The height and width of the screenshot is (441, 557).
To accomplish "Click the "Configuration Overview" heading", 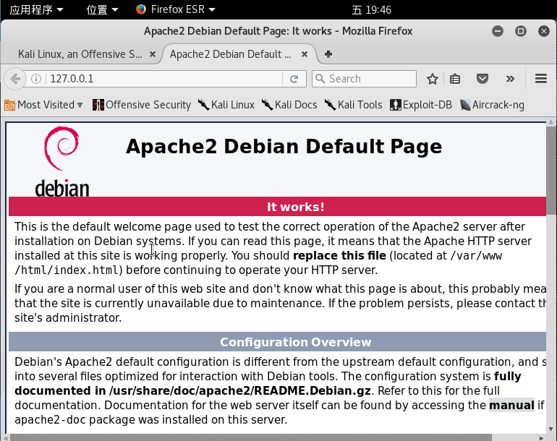I will pyautogui.click(x=296, y=342).
